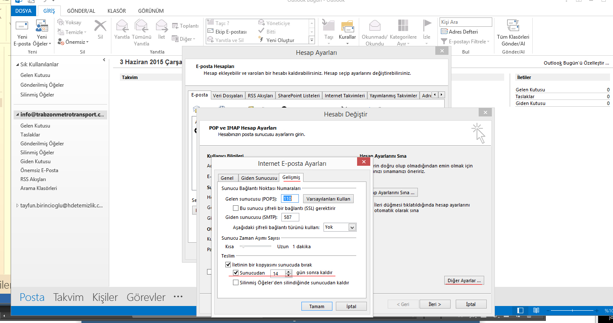Click the Diğer Ayarlar ... button

464,280
